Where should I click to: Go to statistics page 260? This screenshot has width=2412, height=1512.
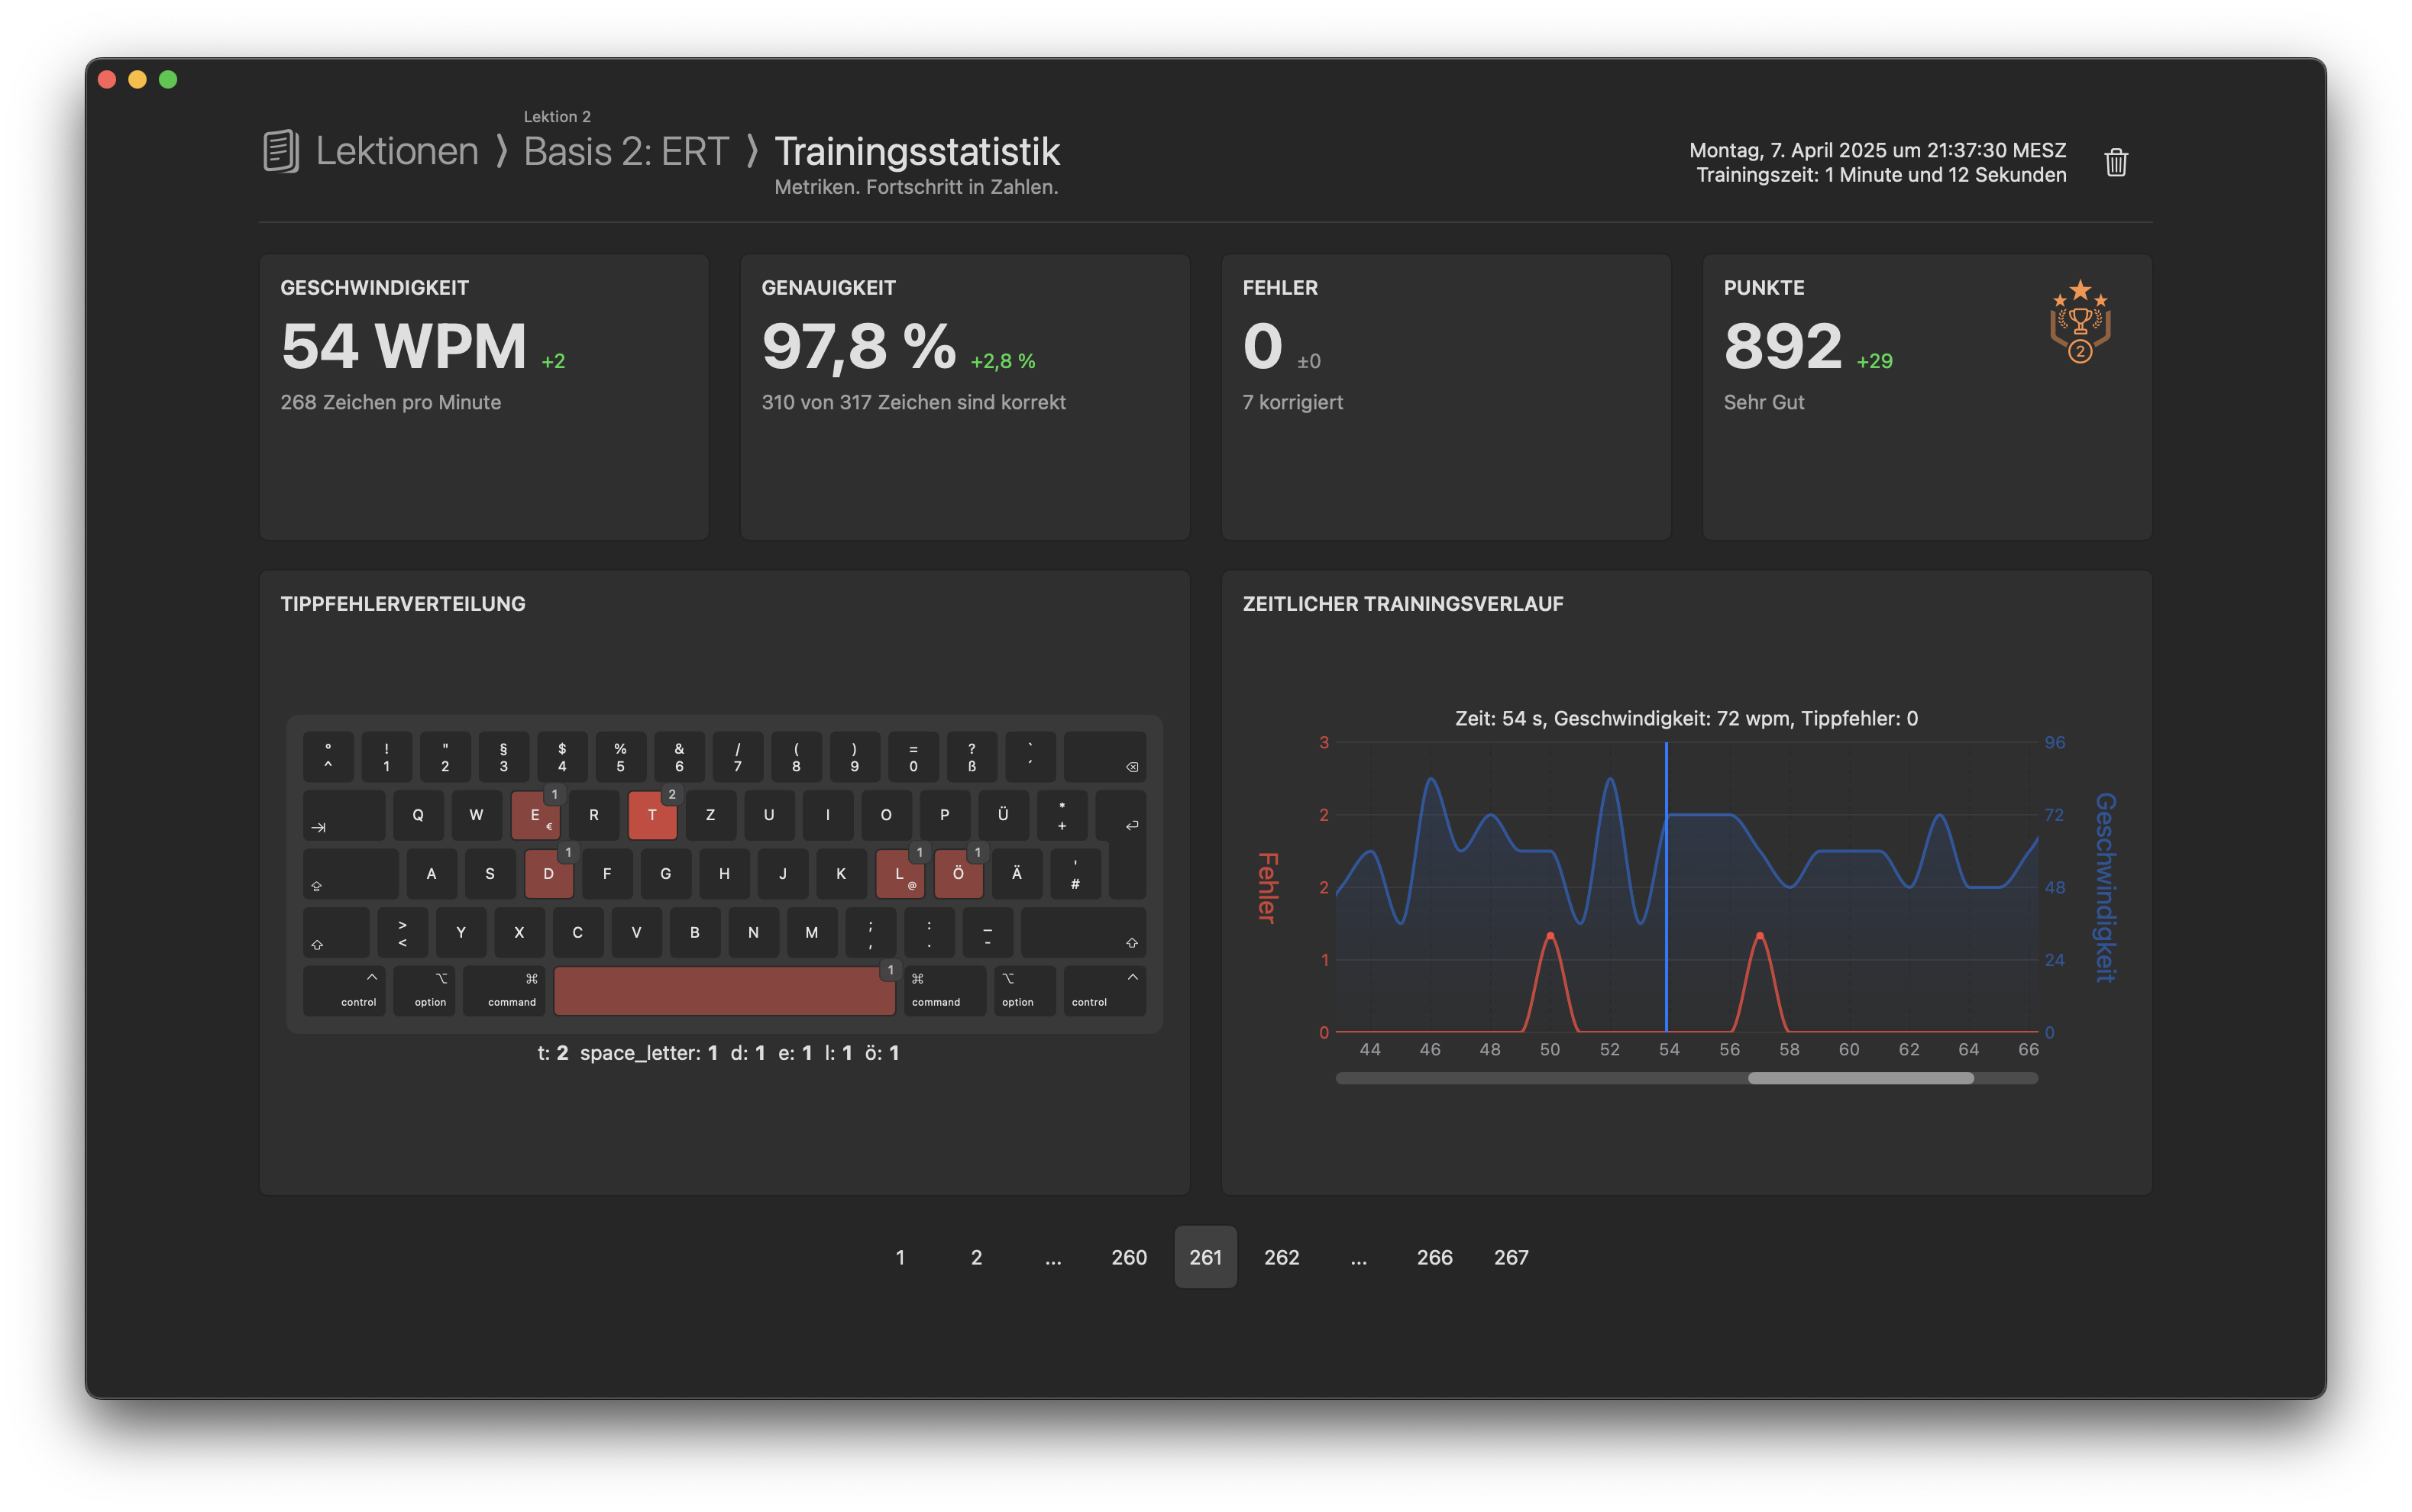[1129, 1257]
